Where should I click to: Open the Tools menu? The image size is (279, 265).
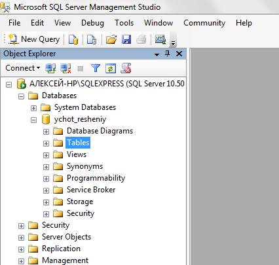coord(124,23)
